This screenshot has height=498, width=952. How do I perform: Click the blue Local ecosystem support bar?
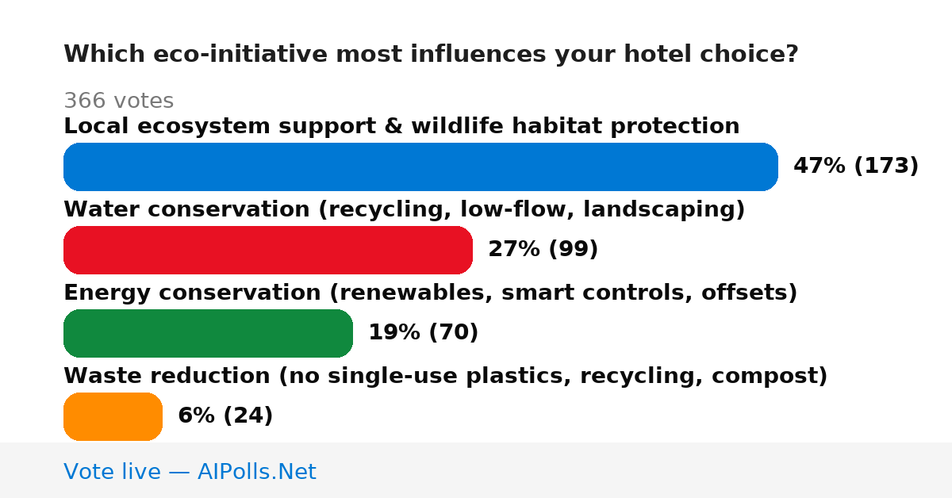tap(420, 167)
